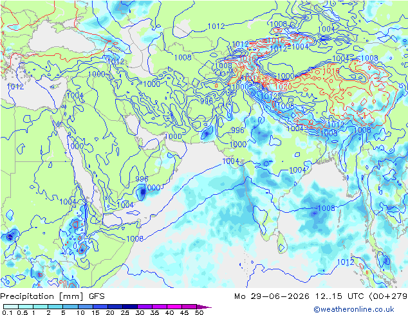408x315 pixels.
Task: Open the weatheronline.co.uk copyright link
Action: coord(354,309)
